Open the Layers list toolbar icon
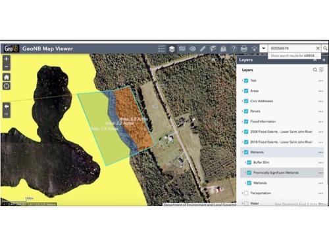The image size is (329, 246). coord(172,49)
